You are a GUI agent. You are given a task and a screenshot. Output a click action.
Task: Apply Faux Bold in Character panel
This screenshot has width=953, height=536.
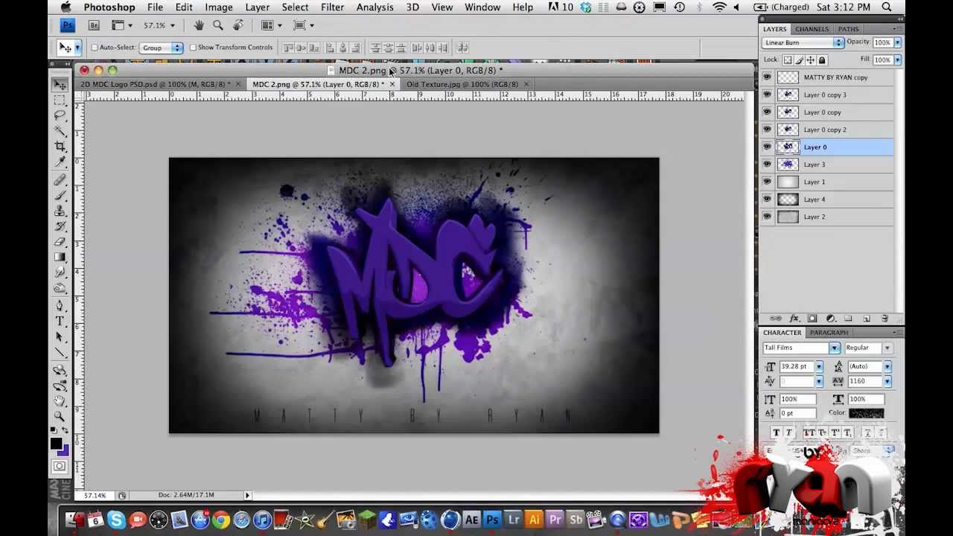click(x=776, y=433)
